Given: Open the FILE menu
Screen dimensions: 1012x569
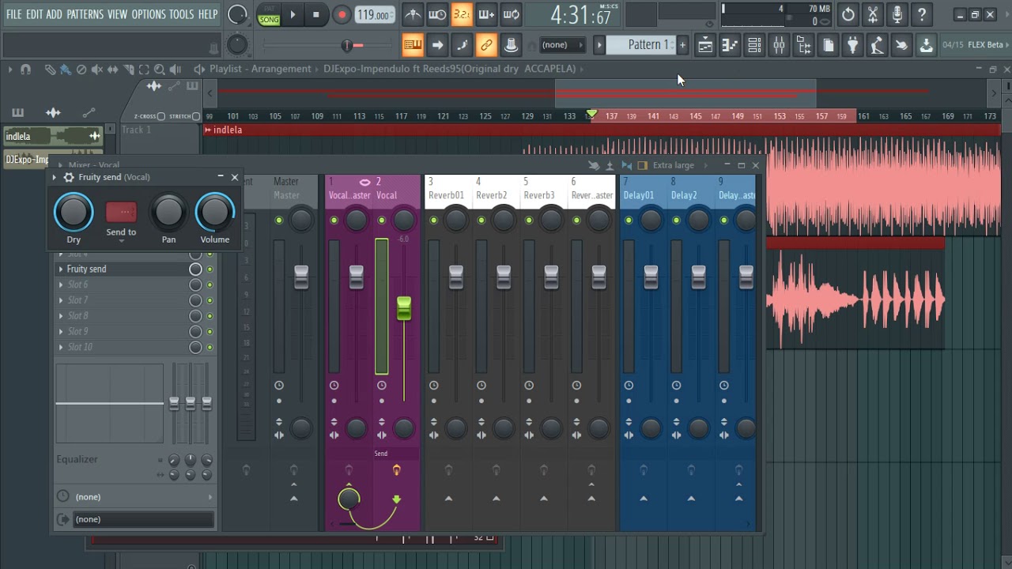Looking at the screenshot, I should 14,14.
